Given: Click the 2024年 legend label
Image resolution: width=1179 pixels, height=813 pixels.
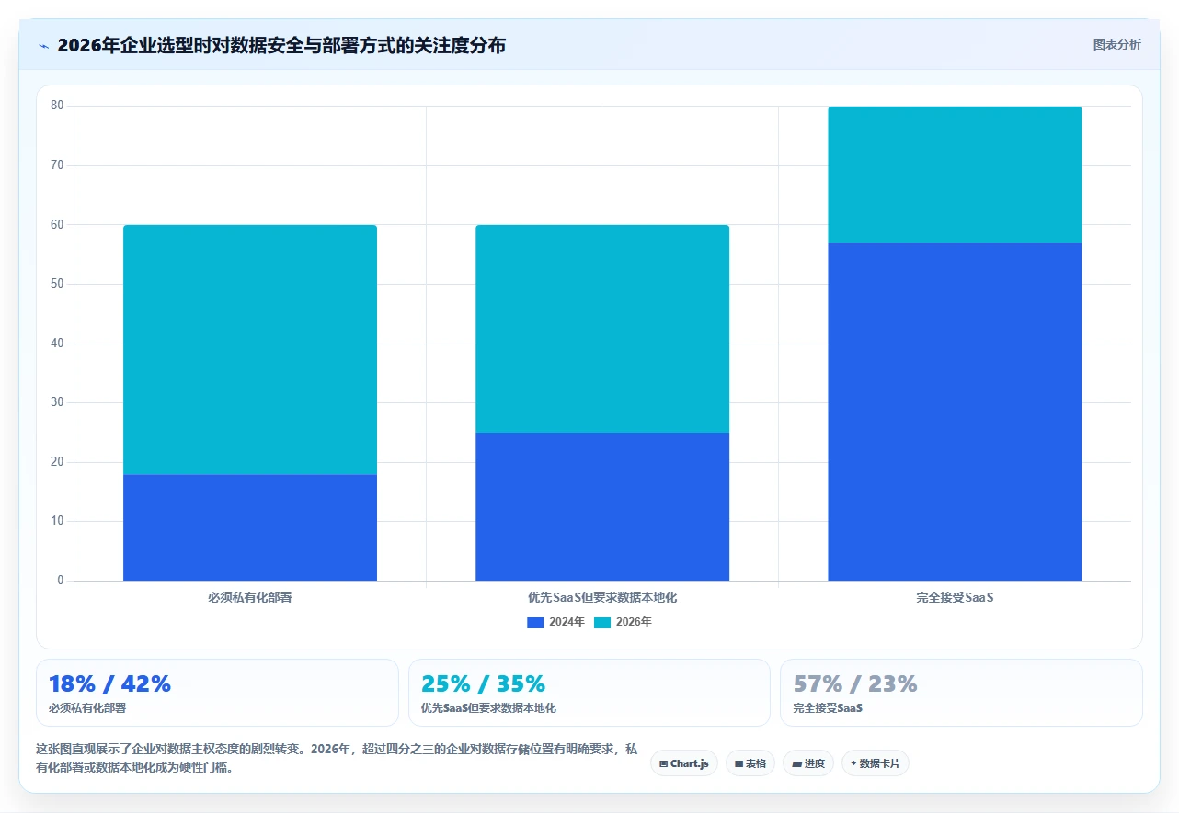Looking at the screenshot, I should 567,623.
